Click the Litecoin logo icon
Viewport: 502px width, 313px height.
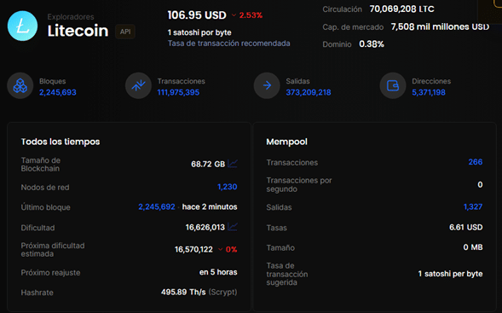pyautogui.click(x=22, y=26)
